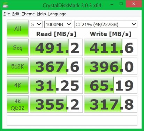144x131 pixels.
Task: Expand the 1000MB test size dropdown
Action: 58,24
